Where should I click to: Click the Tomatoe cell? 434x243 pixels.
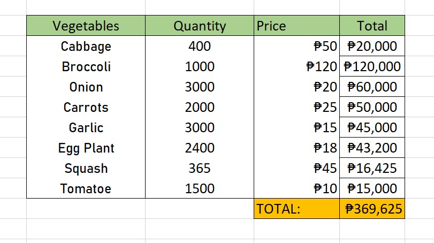pyautogui.click(x=86, y=188)
